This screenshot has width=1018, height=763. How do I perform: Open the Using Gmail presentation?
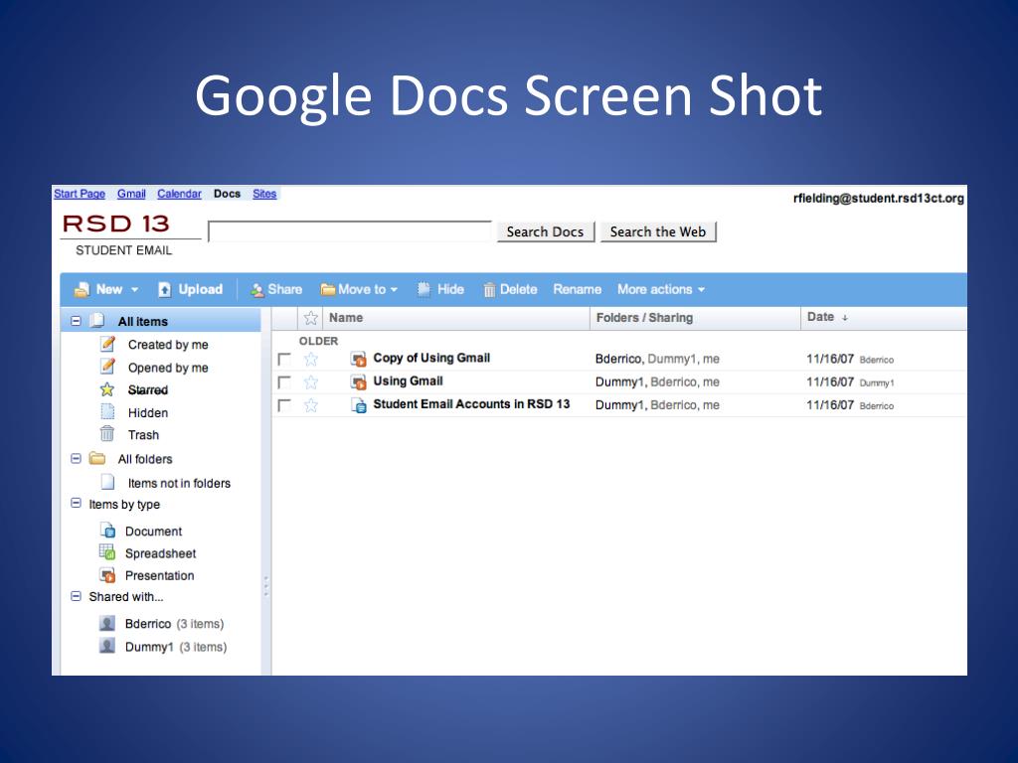pyautogui.click(x=408, y=381)
